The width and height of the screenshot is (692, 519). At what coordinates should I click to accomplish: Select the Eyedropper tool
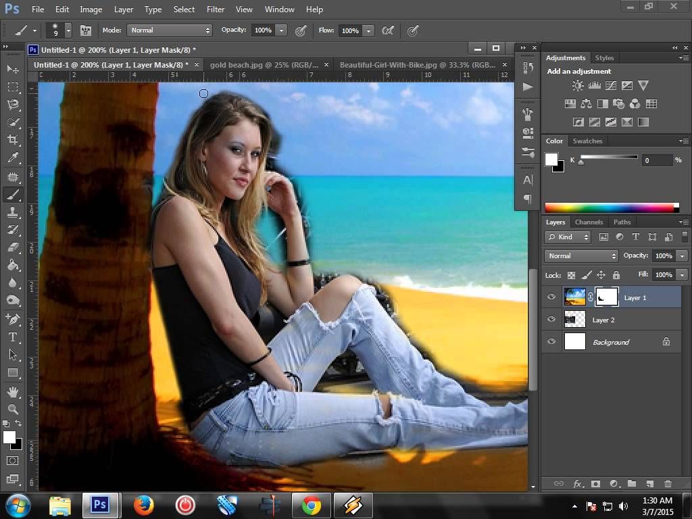tap(13, 158)
